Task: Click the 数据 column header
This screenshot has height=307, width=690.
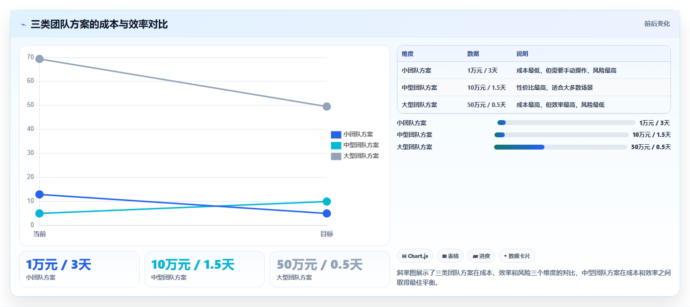Action: pyautogui.click(x=473, y=54)
